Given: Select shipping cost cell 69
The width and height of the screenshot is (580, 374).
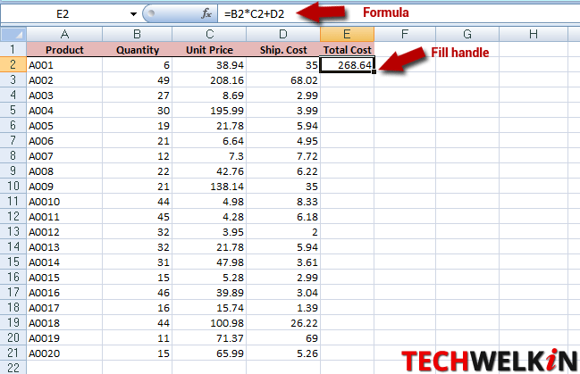Looking at the screenshot, I should pyautogui.click(x=283, y=337).
